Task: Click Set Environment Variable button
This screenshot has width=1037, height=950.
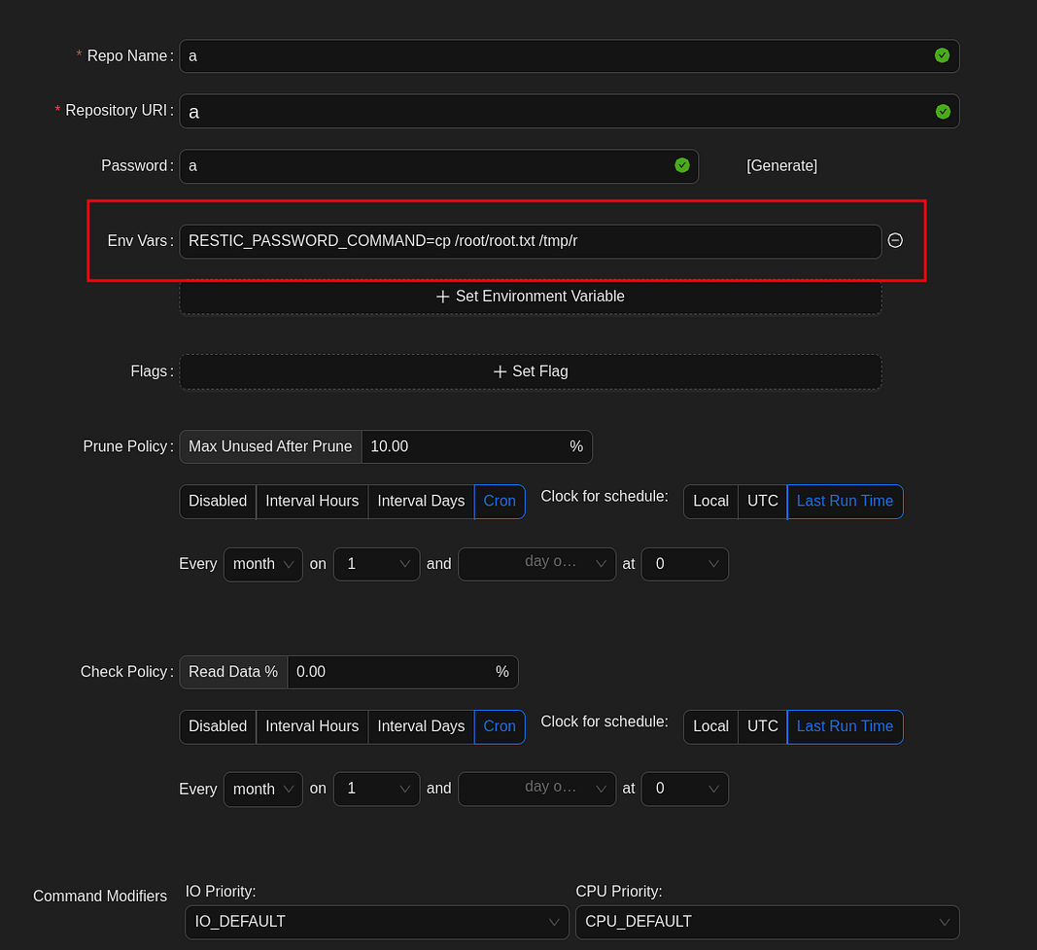Action: click(531, 297)
